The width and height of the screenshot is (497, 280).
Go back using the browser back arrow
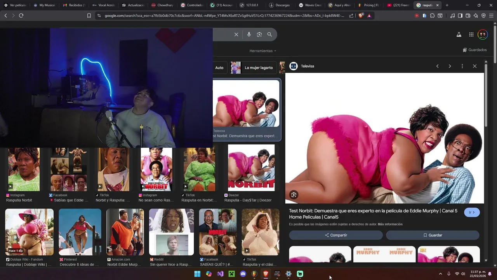coord(5,16)
